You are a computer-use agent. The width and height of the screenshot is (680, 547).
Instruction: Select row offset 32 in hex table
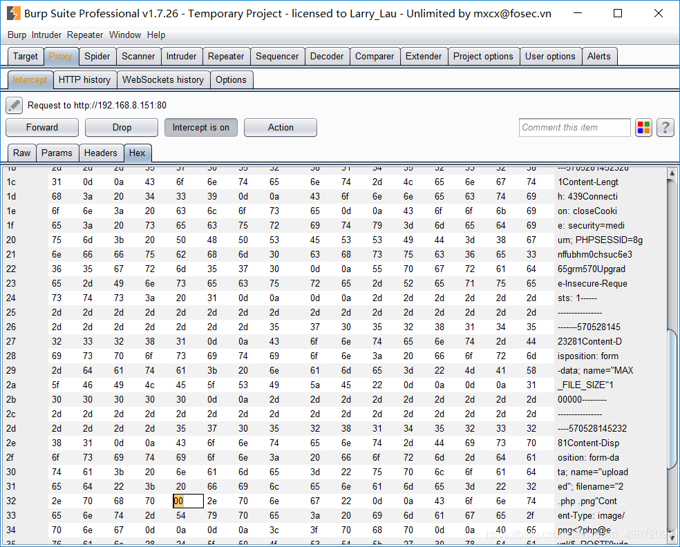(11, 501)
